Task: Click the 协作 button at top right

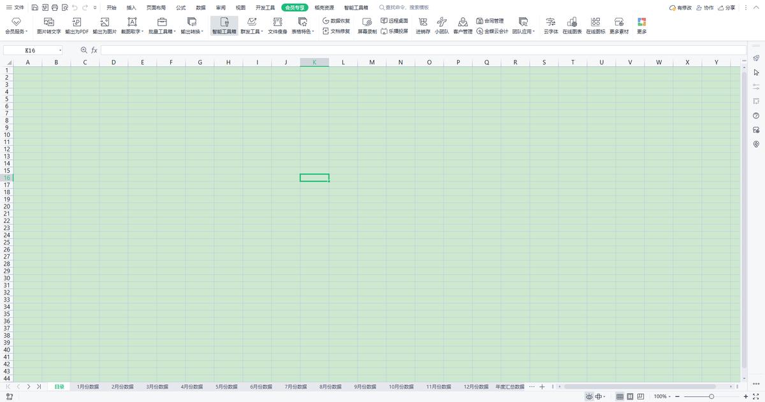Action: (x=704, y=8)
